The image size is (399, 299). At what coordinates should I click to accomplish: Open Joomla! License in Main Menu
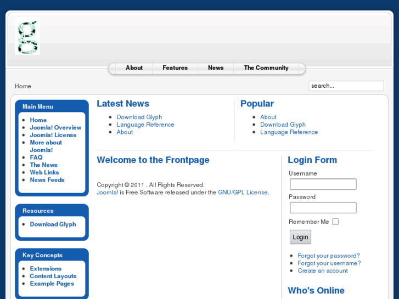point(53,135)
